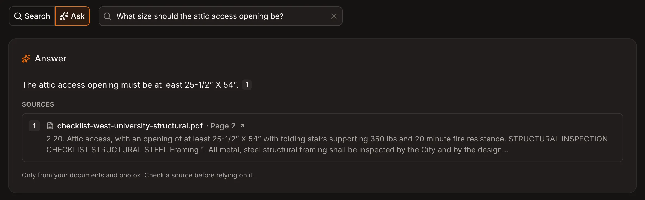
Task: Click the citation badge 1 after answer
Action: pos(247,85)
